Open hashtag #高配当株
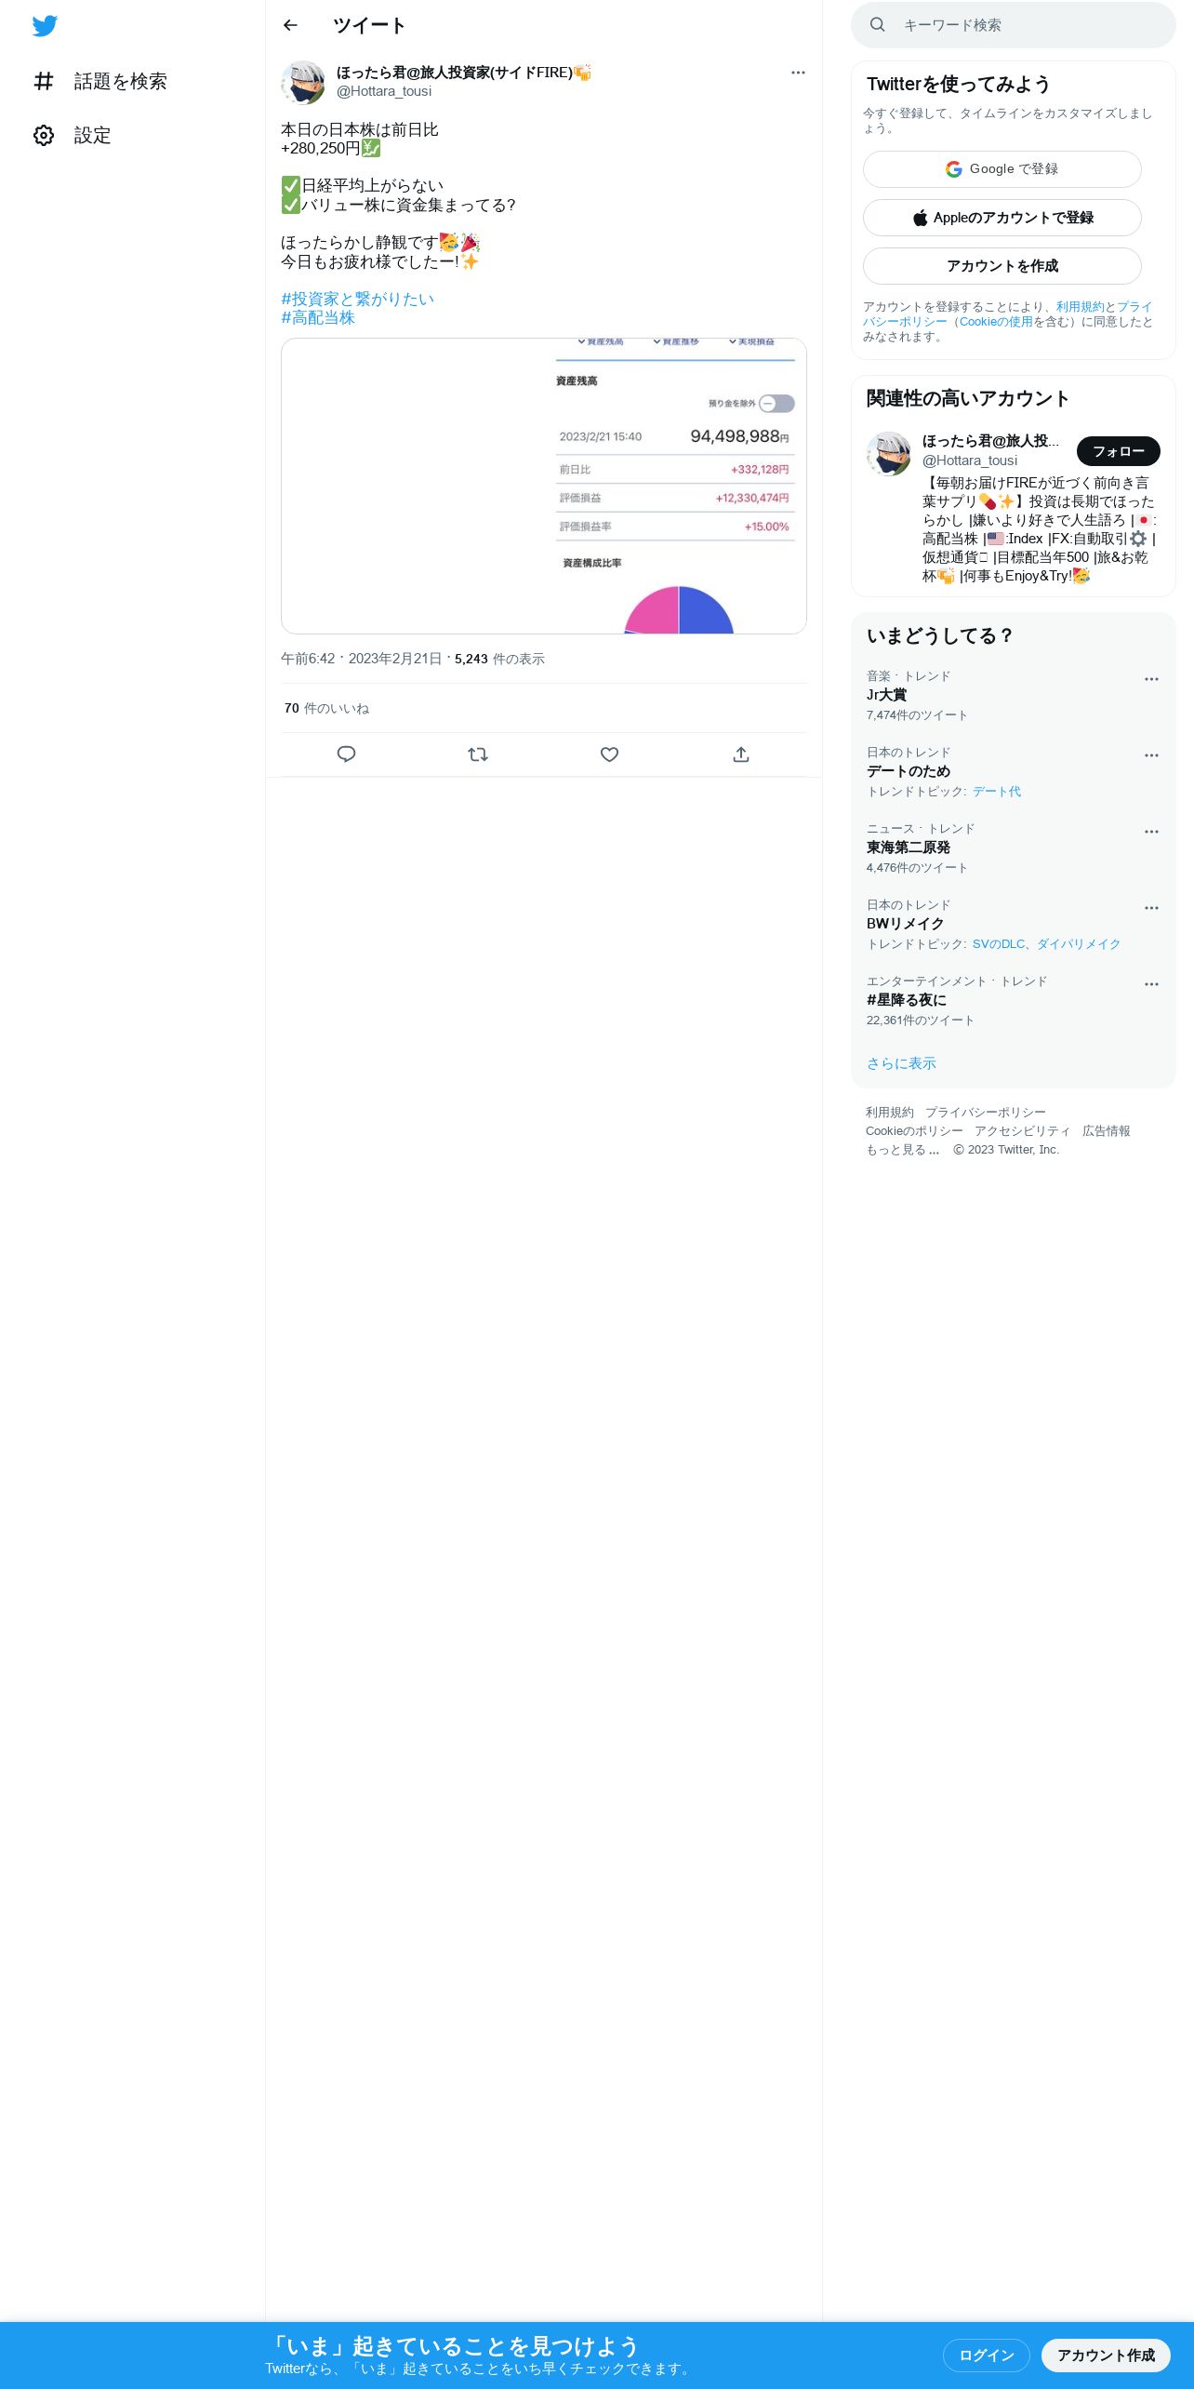 point(318,318)
